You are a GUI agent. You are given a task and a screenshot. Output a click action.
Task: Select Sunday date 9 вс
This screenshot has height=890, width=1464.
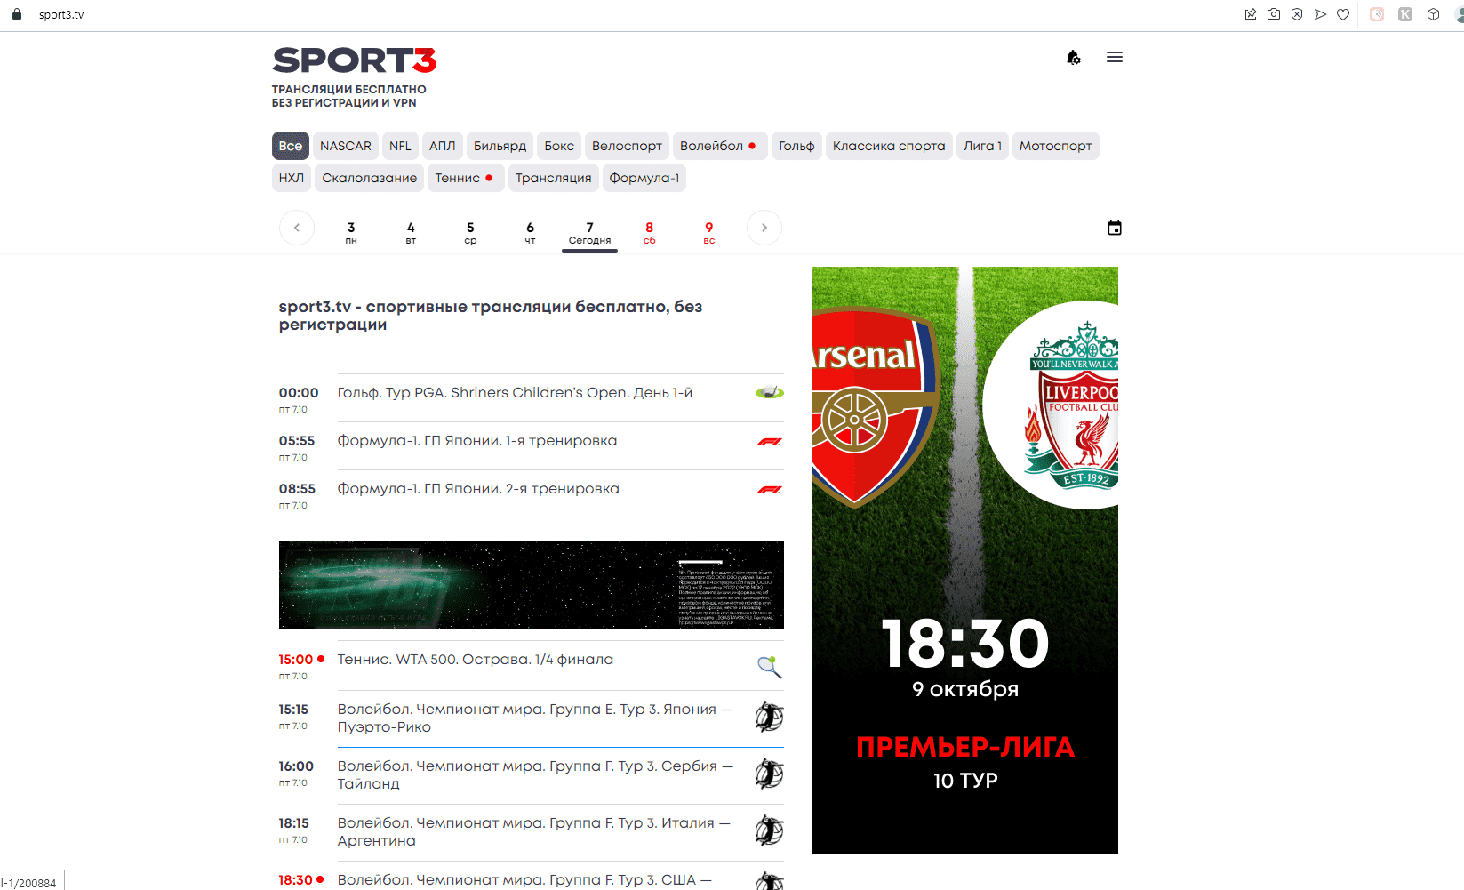tap(708, 232)
